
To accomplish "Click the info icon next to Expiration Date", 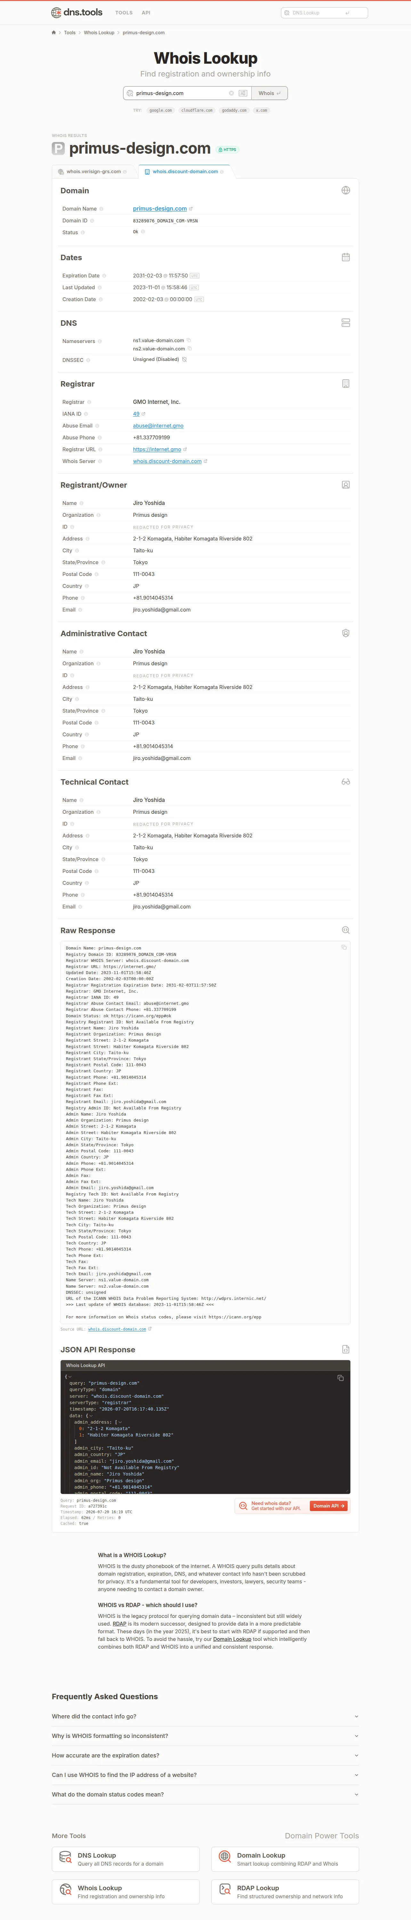I will tap(104, 276).
